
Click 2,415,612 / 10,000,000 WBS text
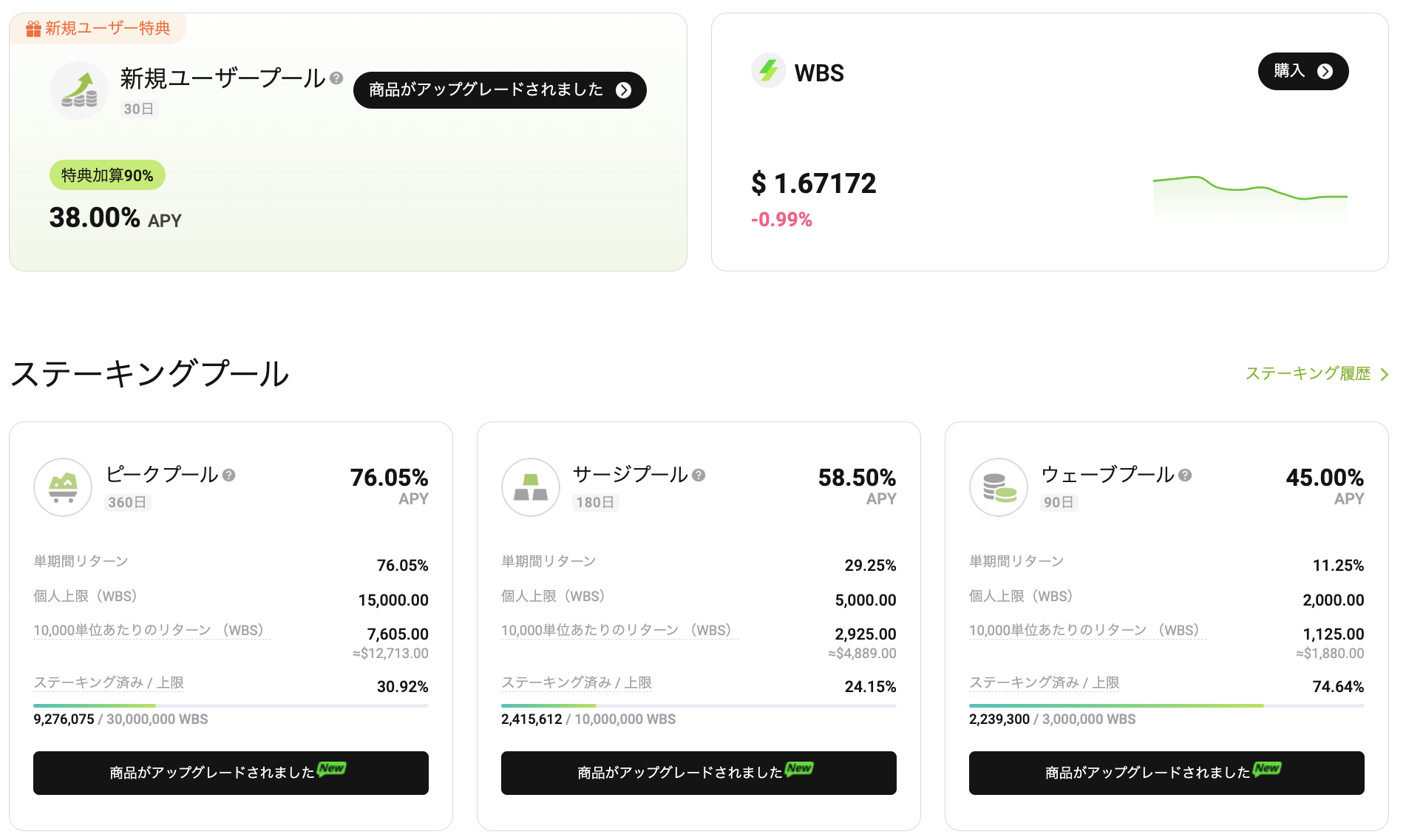[x=588, y=719]
